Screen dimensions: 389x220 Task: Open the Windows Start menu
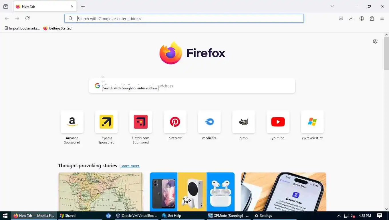pos(5,216)
